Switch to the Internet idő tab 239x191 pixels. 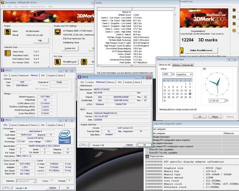click(x=187, y=65)
